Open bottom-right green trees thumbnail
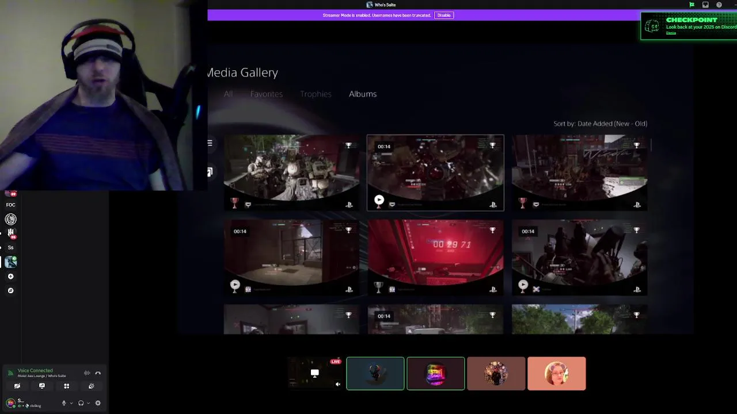The width and height of the screenshot is (737, 414). pyautogui.click(x=580, y=319)
